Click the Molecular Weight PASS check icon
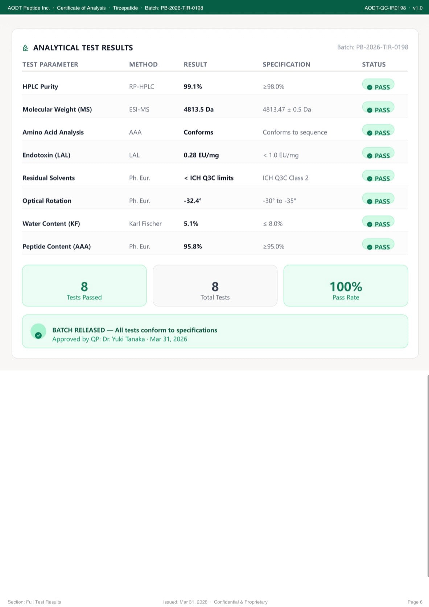Viewport: 429px width, 607px height. click(x=370, y=110)
